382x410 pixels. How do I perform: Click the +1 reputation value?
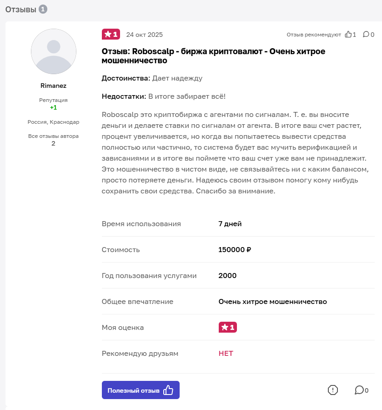pyautogui.click(x=53, y=108)
